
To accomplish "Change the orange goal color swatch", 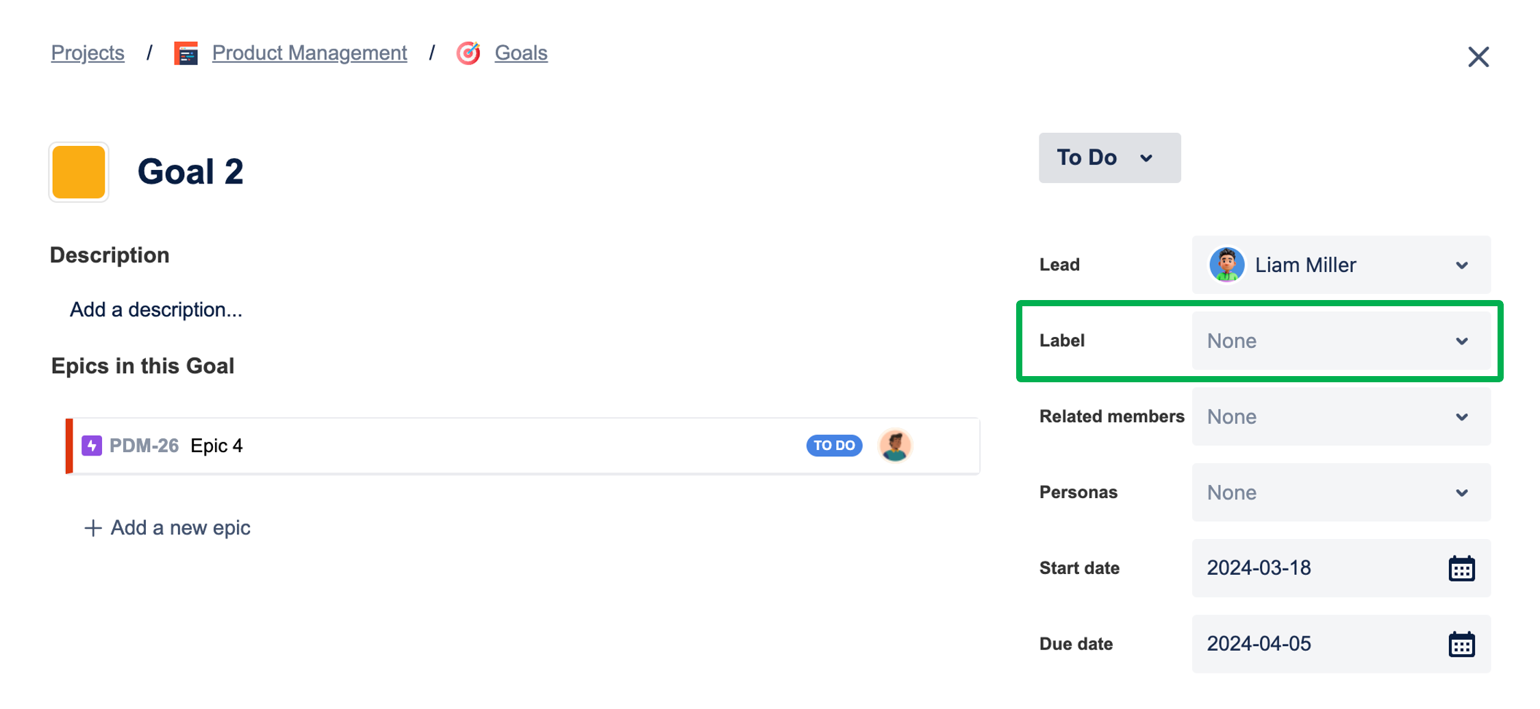I will click(79, 173).
